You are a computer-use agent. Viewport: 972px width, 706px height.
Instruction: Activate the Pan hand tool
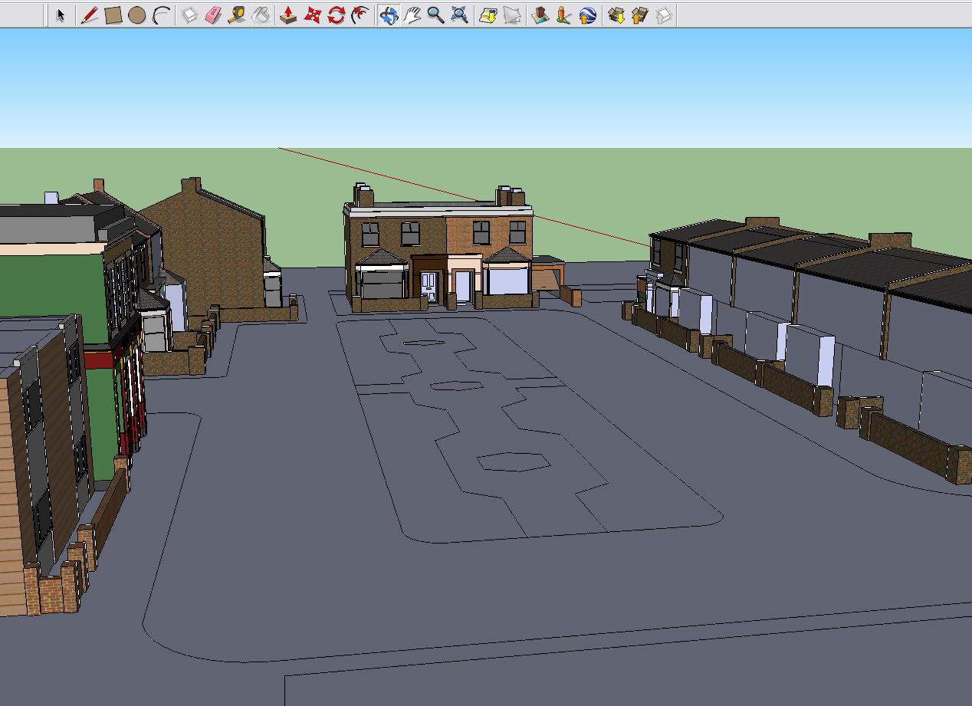[x=412, y=15]
